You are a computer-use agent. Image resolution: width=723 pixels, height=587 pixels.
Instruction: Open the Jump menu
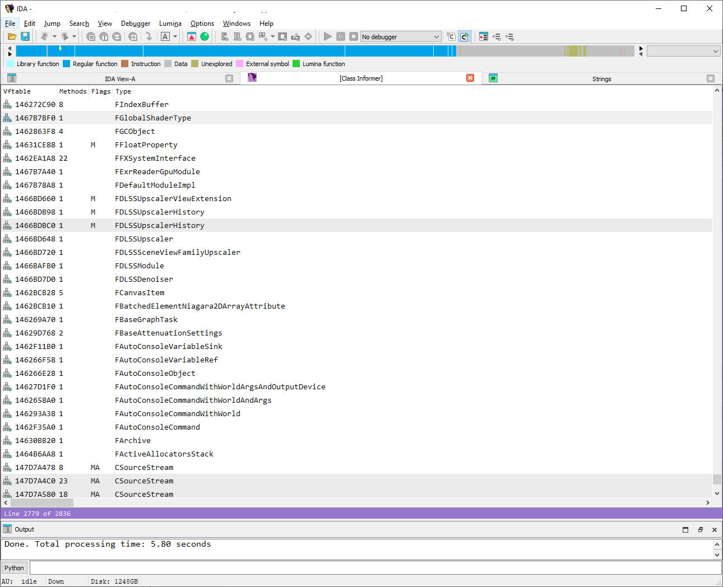pyautogui.click(x=52, y=24)
